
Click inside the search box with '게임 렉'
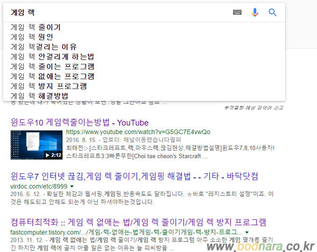point(116,12)
